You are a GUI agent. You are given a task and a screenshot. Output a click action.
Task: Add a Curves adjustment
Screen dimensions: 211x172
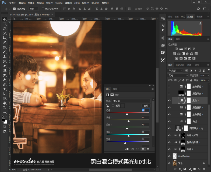point(185,49)
